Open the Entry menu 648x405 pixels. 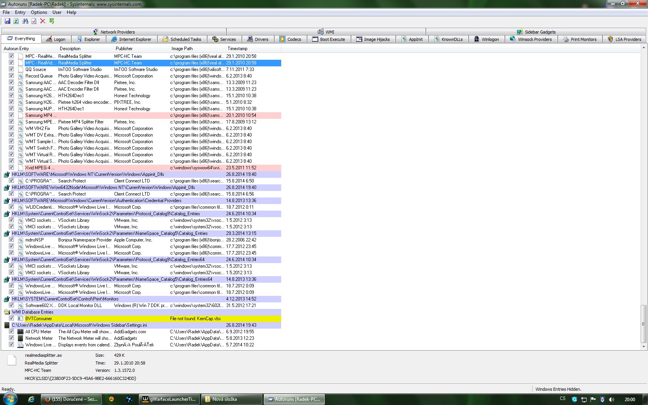(20, 12)
